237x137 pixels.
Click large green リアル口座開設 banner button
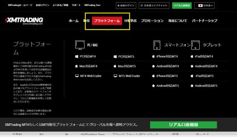tap(184, 125)
